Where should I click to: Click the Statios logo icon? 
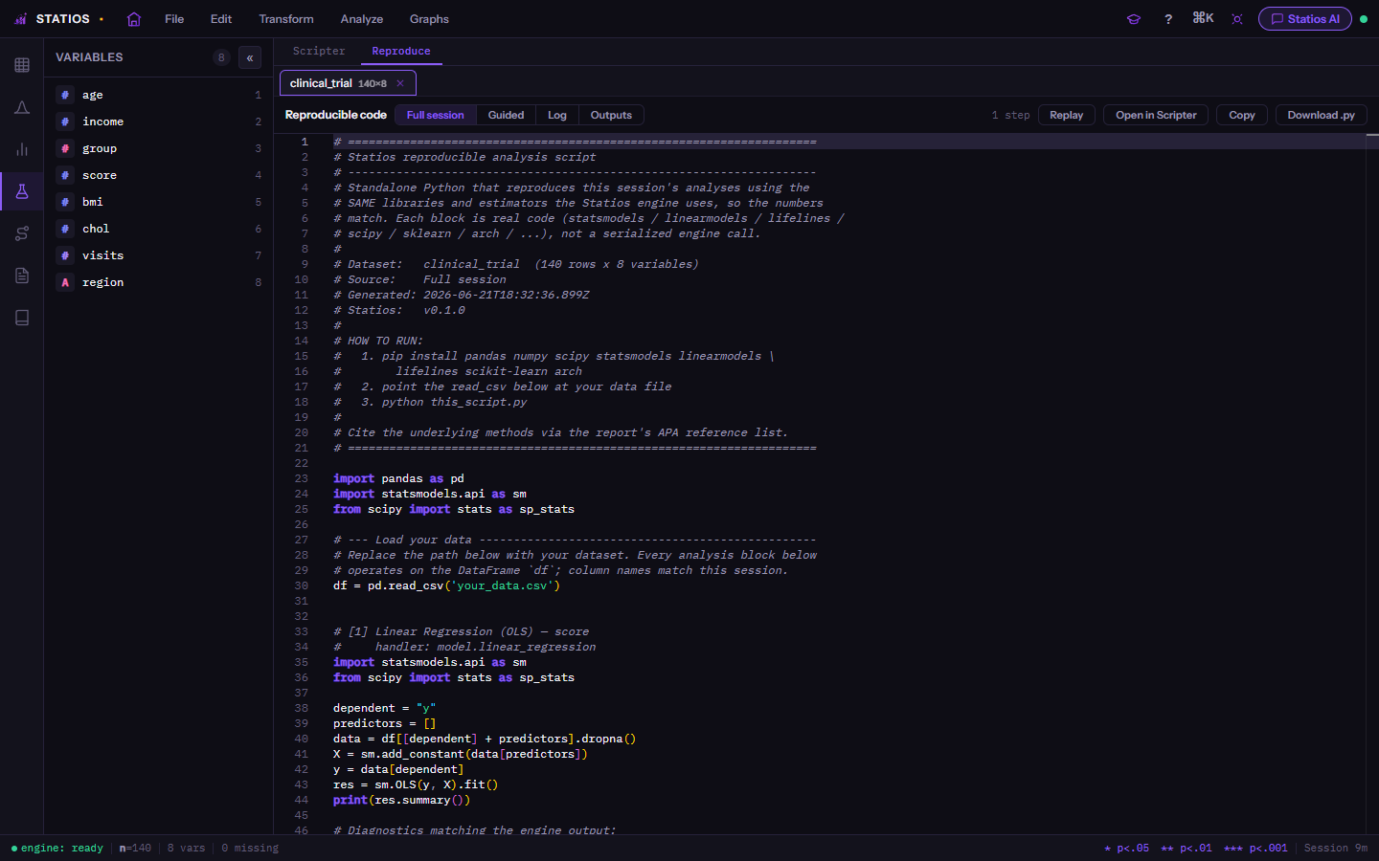21,19
